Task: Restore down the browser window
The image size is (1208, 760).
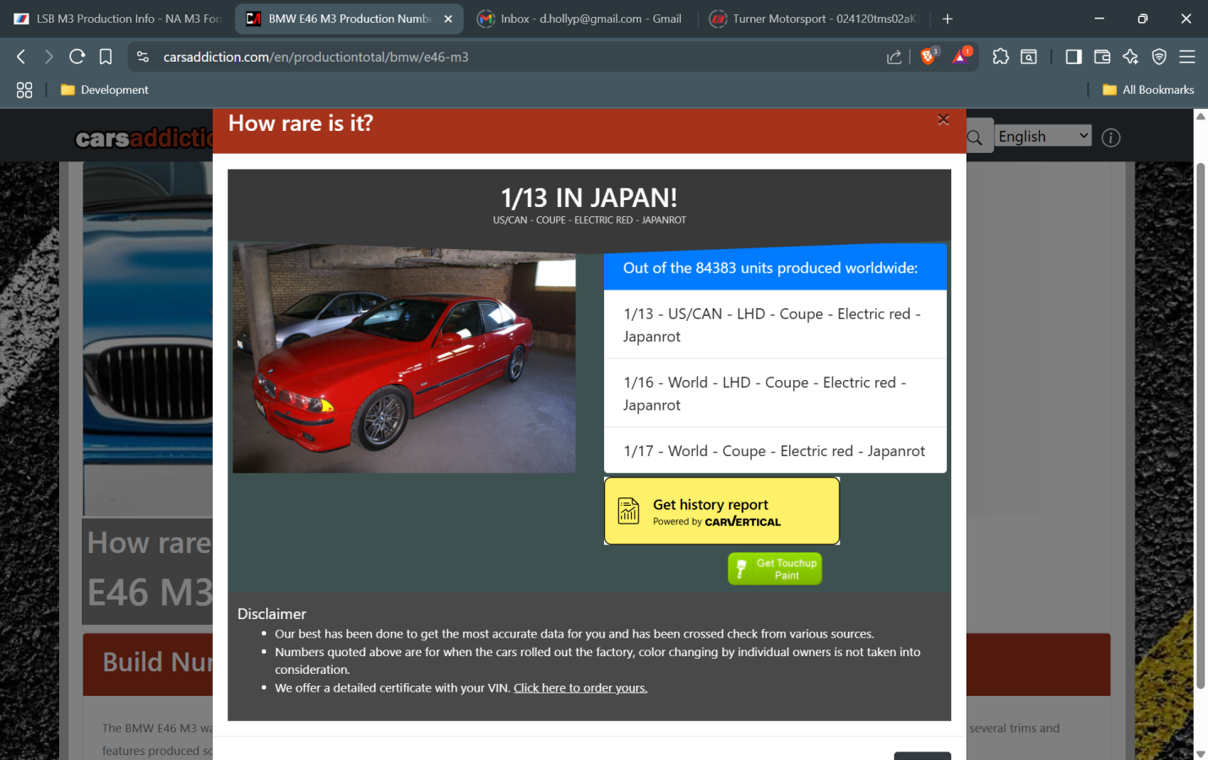Action: pos(1142,19)
